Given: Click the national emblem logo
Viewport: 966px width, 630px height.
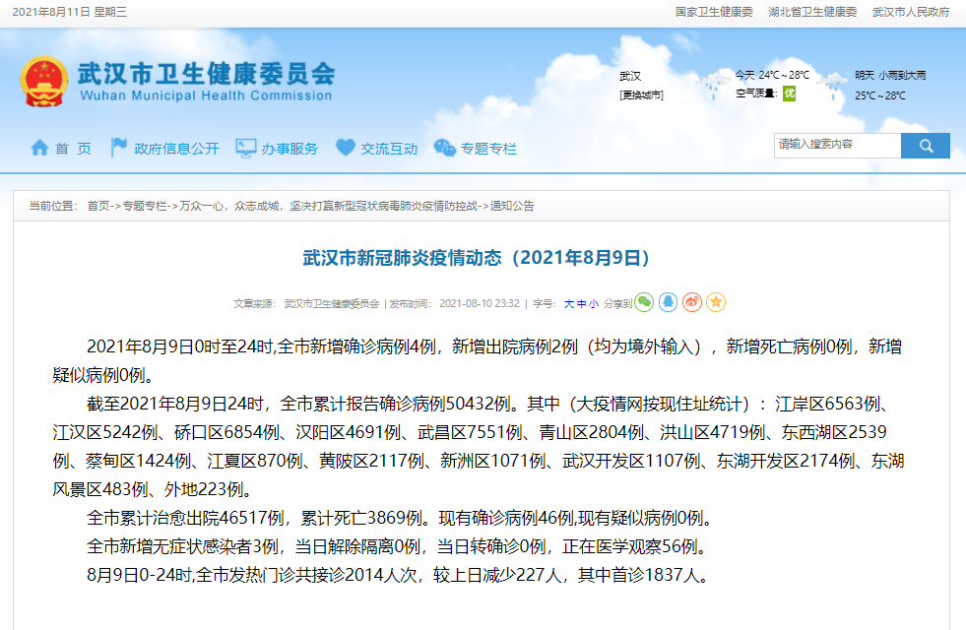Looking at the screenshot, I should click(x=43, y=81).
